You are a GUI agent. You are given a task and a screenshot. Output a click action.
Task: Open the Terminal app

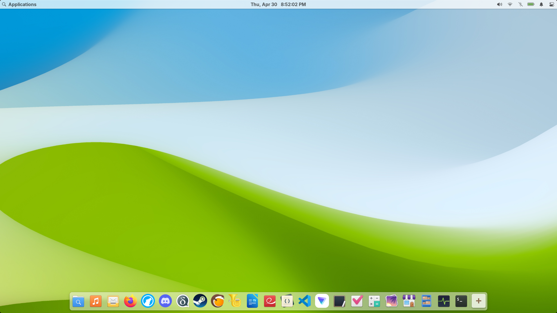[461, 301]
